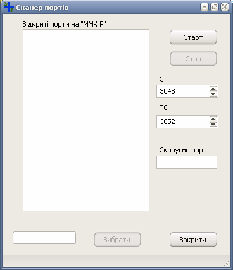This screenshot has width=233, height=270.
Task: Click the Старт button
Action: click(x=193, y=37)
